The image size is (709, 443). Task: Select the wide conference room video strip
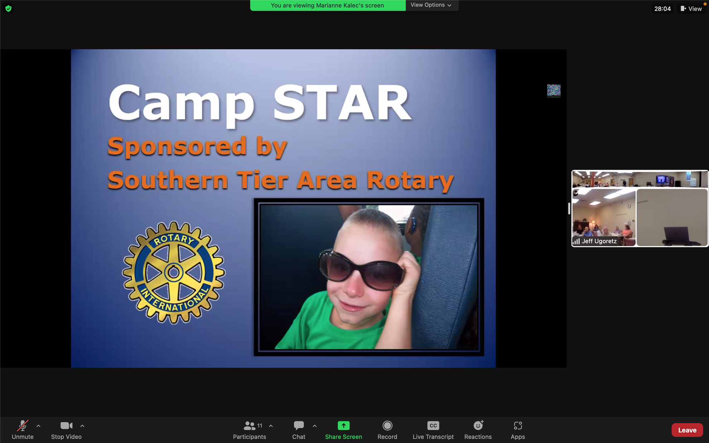640,179
